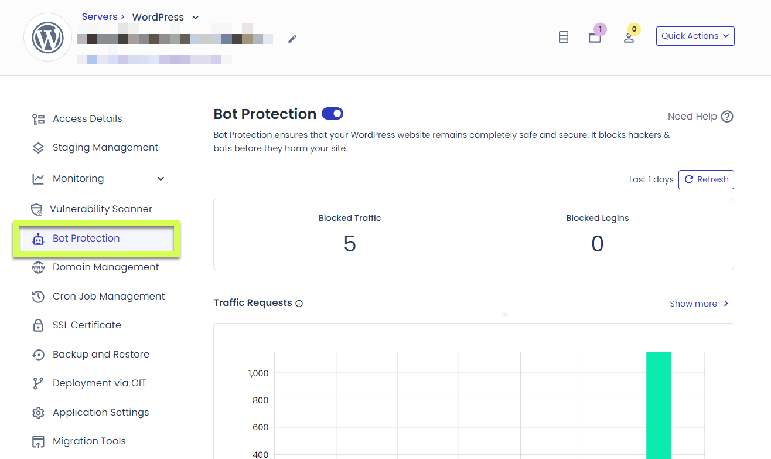Click the Vulnerability Scanner shield icon
The width and height of the screenshot is (771, 459).
37,209
